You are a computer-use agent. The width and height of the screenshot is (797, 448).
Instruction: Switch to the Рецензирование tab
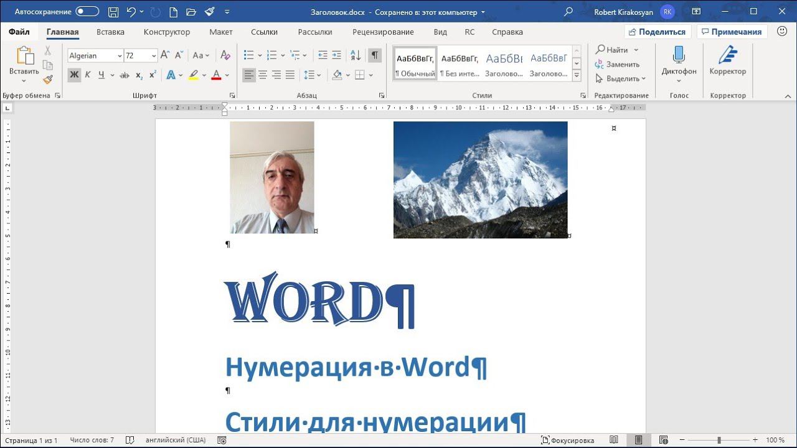coord(383,32)
